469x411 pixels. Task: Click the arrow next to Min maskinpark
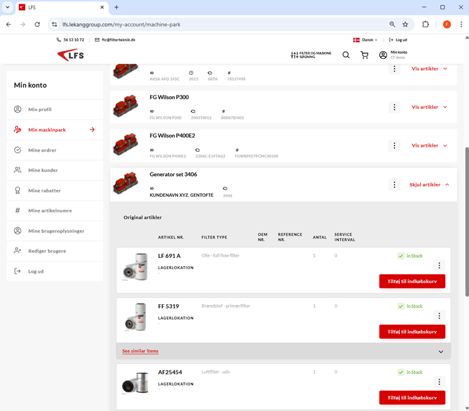click(x=92, y=130)
